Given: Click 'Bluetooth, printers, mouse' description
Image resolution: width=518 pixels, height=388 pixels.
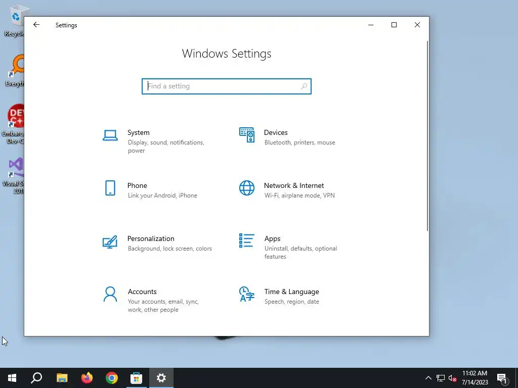Looking at the screenshot, I should [299, 142].
